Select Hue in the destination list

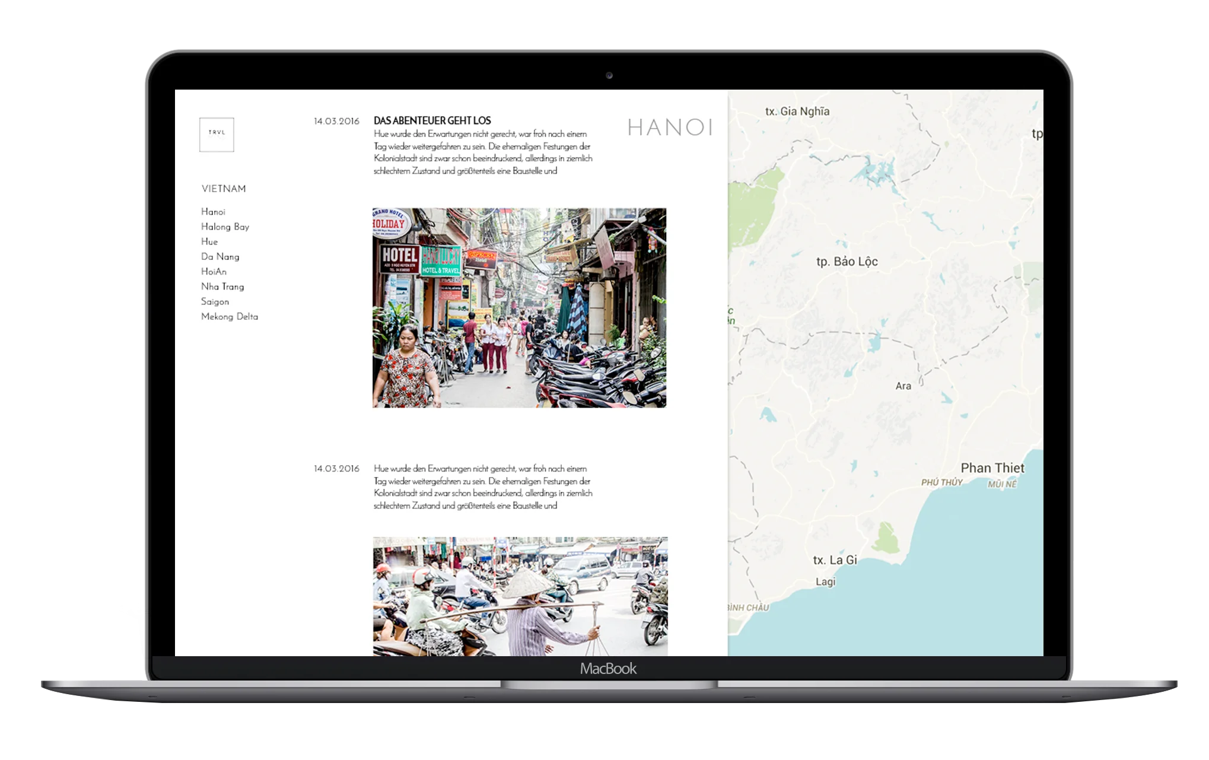209,241
